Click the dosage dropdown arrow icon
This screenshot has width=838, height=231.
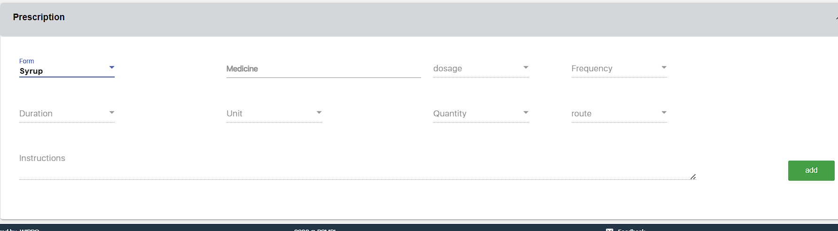[526, 68]
